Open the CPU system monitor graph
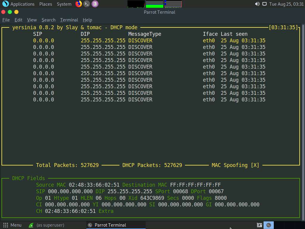 [136, 4]
